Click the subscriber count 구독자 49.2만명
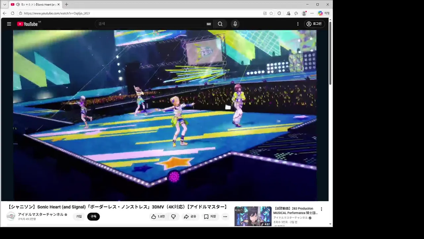The height and width of the screenshot is (239, 424). point(27,219)
